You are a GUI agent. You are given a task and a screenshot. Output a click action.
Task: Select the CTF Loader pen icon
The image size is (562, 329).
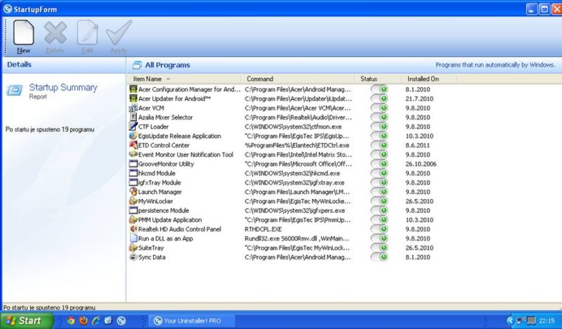pyautogui.click(x=133, y=127)
